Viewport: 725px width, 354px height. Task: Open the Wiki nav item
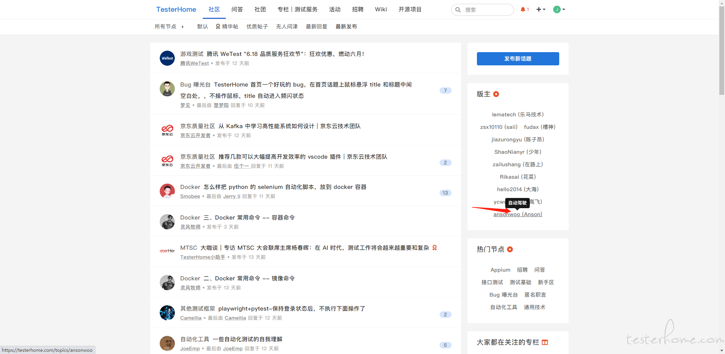pyautogui.click(x=381, y=9)
